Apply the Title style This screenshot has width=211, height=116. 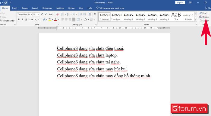point(176,17)
